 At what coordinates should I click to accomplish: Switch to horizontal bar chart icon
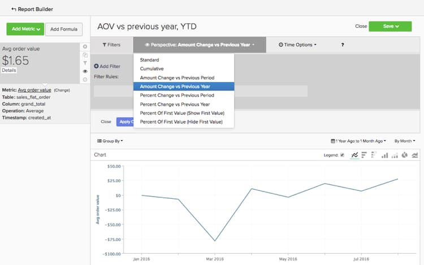click(364, 155)
